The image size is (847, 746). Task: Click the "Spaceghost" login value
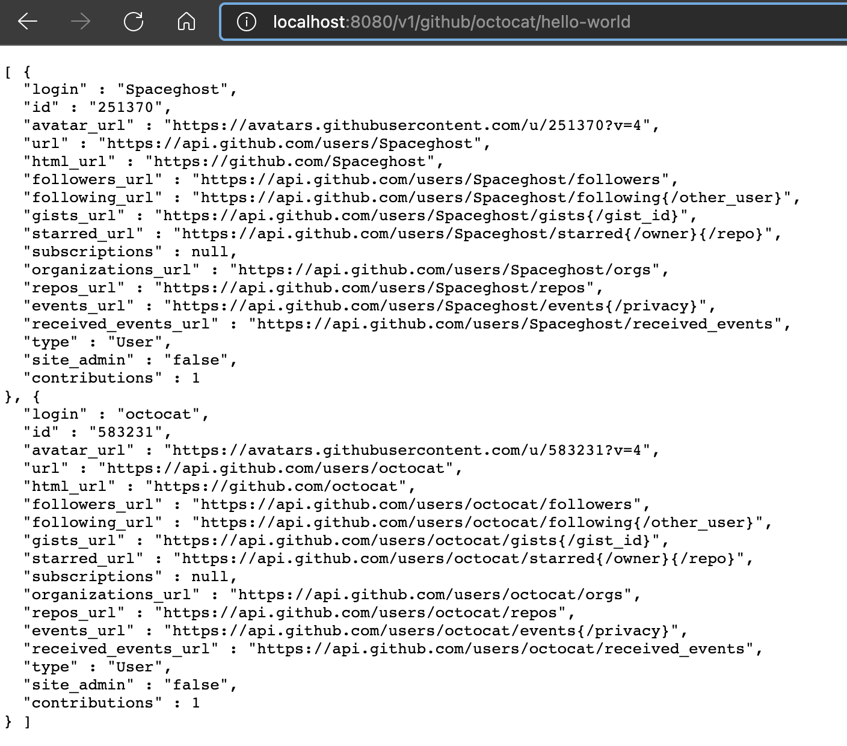(173, 90)
